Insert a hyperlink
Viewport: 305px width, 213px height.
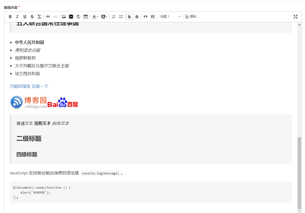point(48,16)
